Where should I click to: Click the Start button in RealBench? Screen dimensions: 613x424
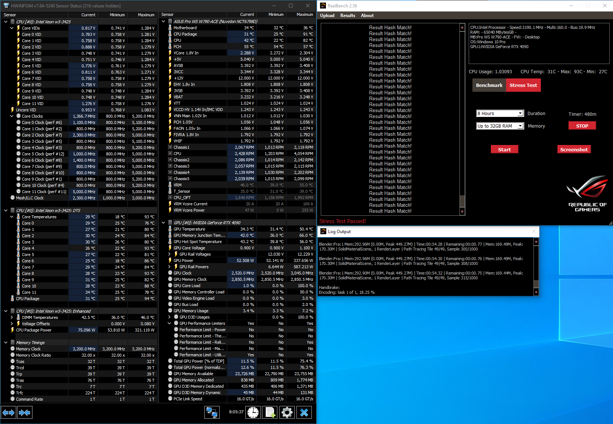[x=504, y=149]
